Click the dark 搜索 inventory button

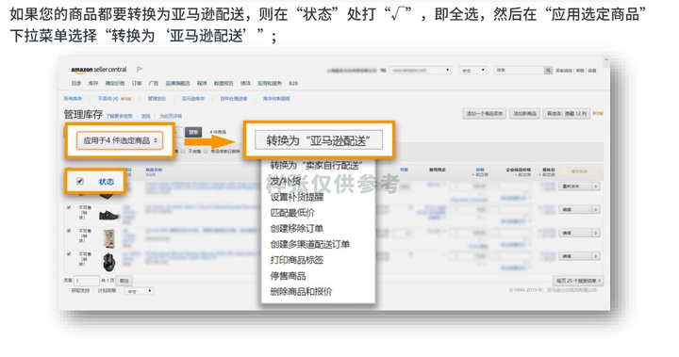(193, 132)
